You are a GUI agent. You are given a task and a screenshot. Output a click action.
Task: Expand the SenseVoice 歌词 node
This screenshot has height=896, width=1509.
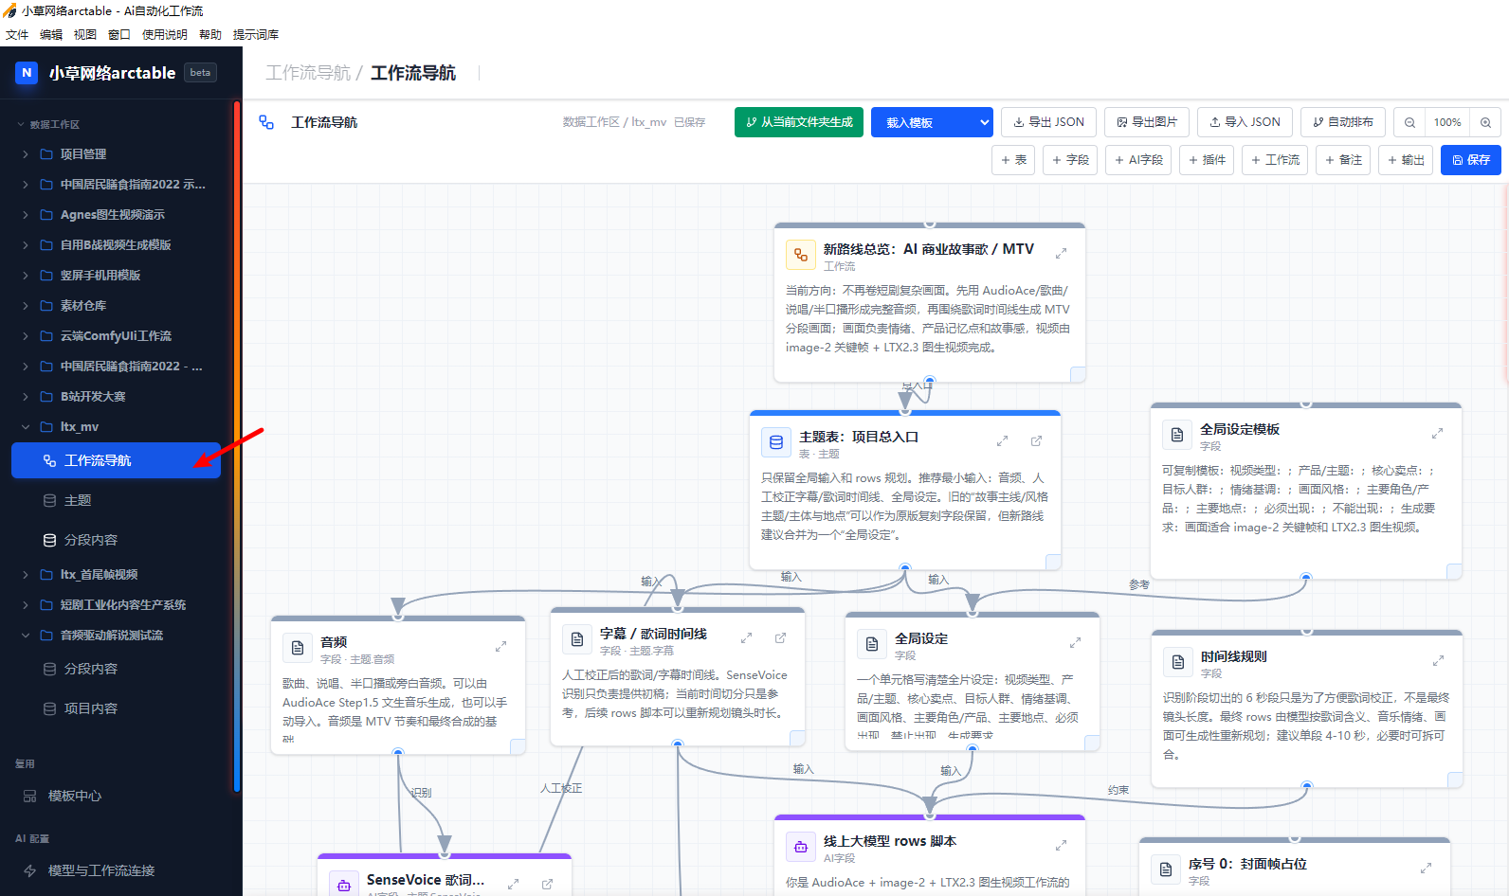(513, 884)
